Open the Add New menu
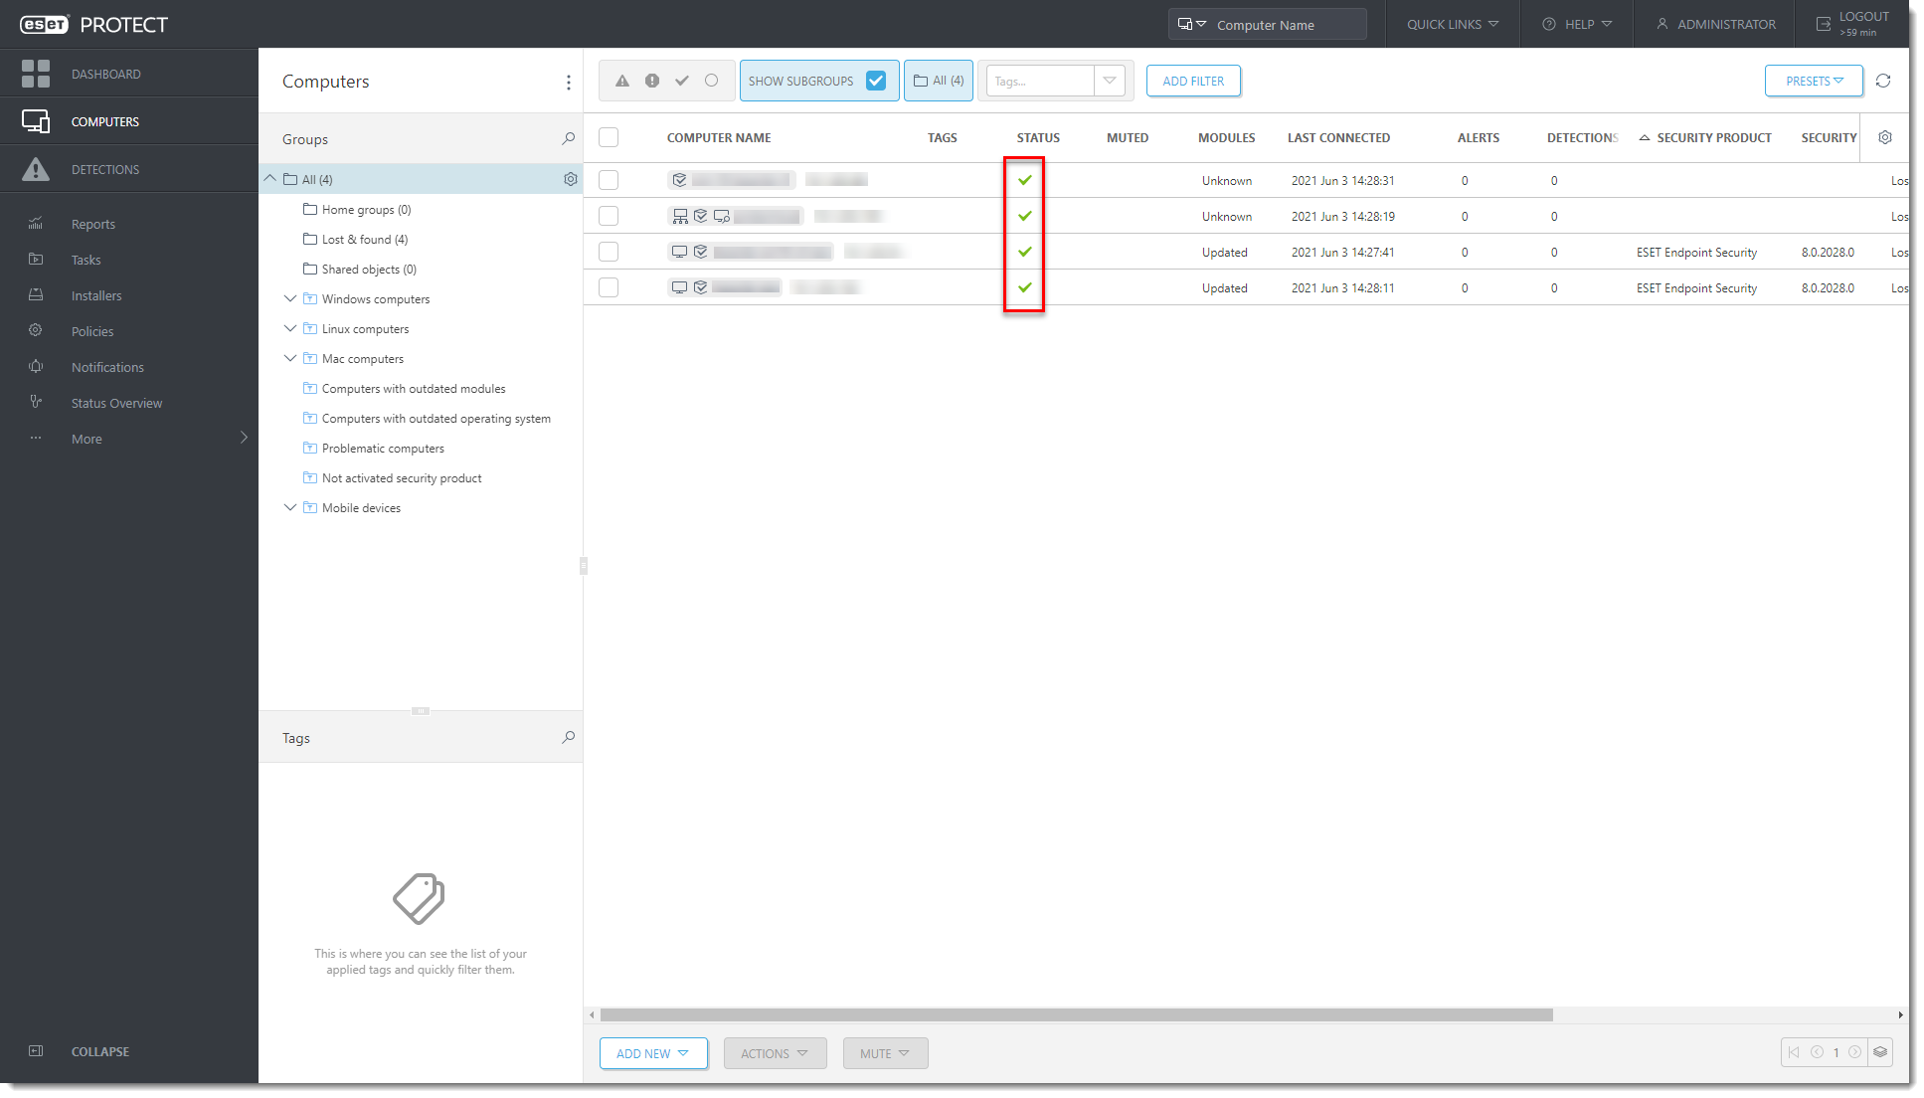Screen dimensions: 1924x1098 click(x=653, y=1053)
